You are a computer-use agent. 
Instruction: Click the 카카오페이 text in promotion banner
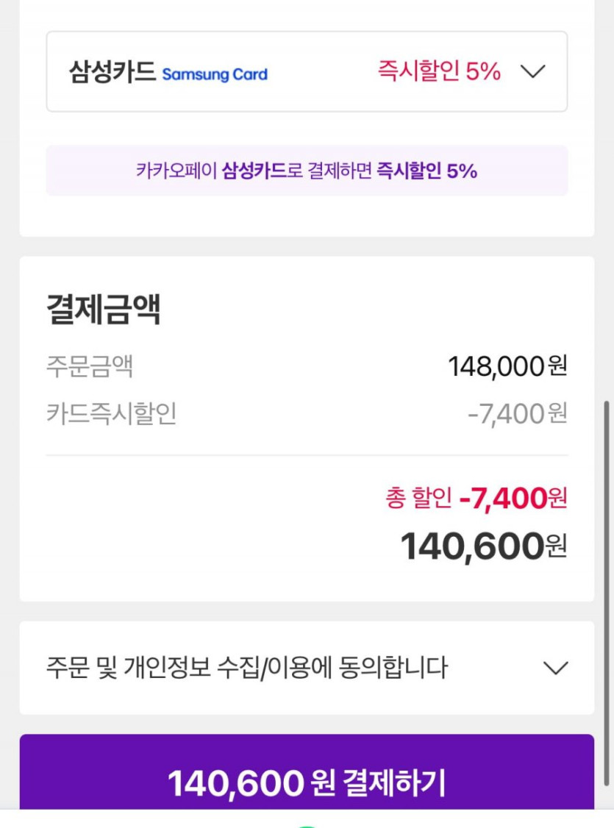pos(176,171)
